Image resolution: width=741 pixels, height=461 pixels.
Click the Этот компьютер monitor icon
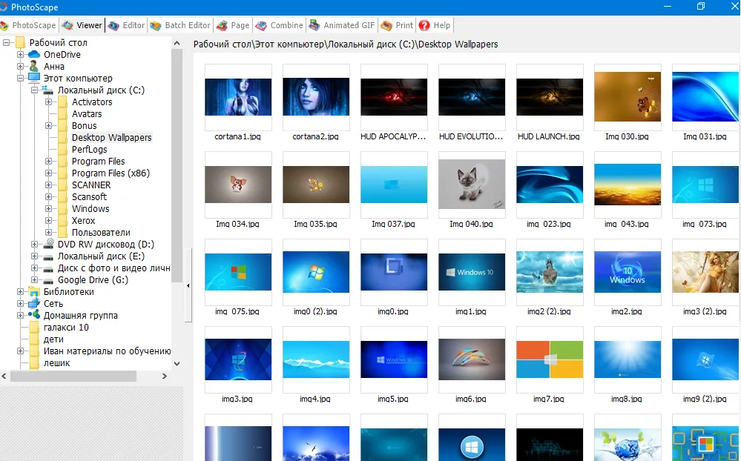[x=34, y=78]
